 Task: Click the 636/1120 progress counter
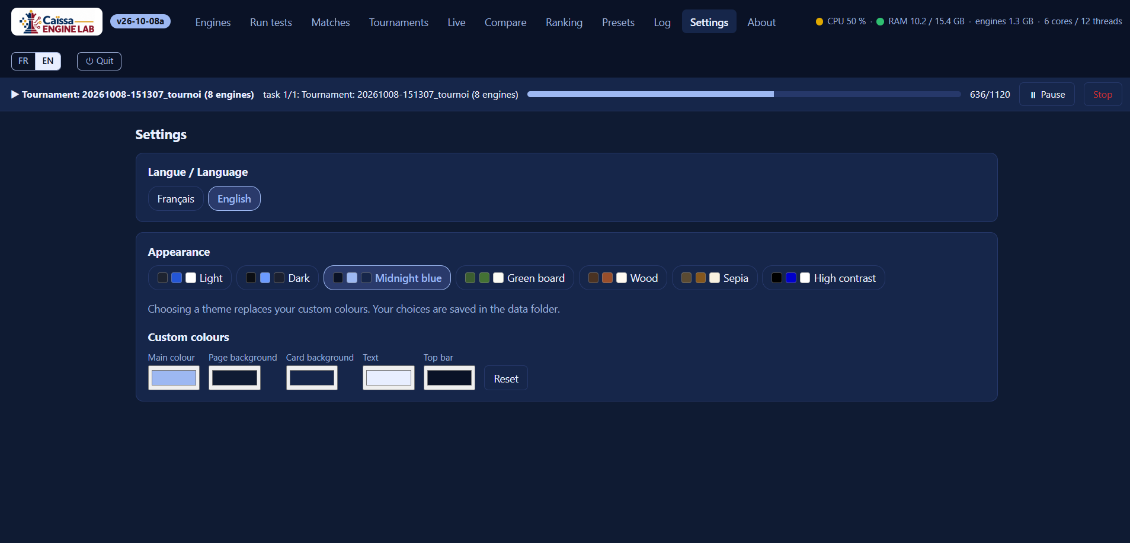point(990,94)
